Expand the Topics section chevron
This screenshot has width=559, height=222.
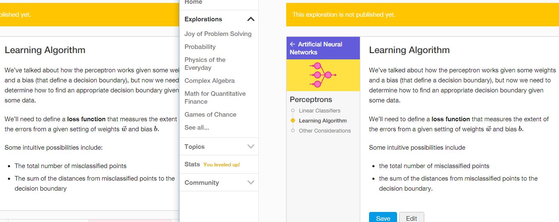pyautogui.click(x=251, y=146)
